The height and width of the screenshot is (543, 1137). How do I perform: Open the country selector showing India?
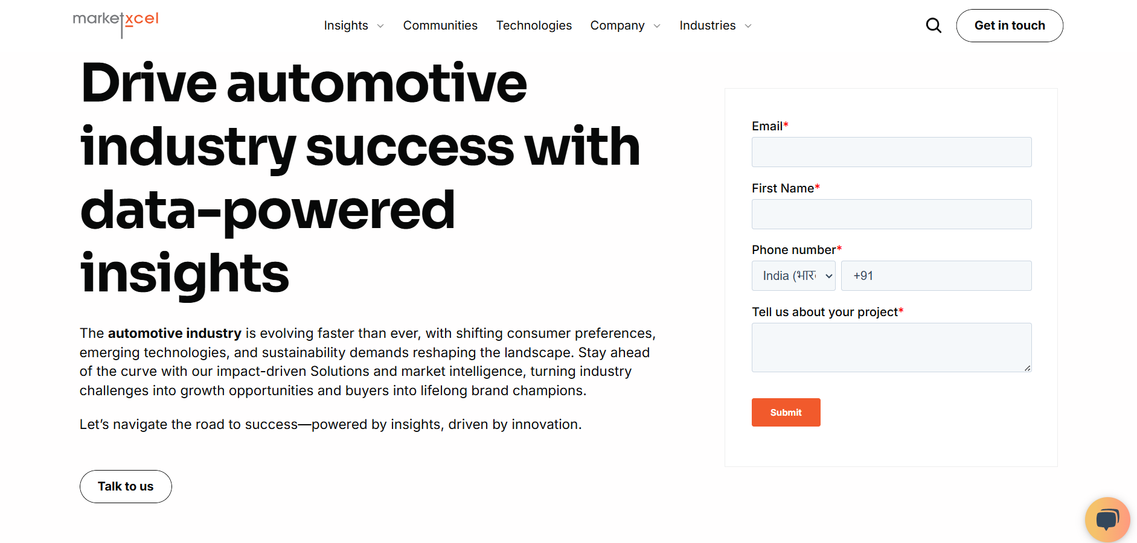(x=793, y=276)
